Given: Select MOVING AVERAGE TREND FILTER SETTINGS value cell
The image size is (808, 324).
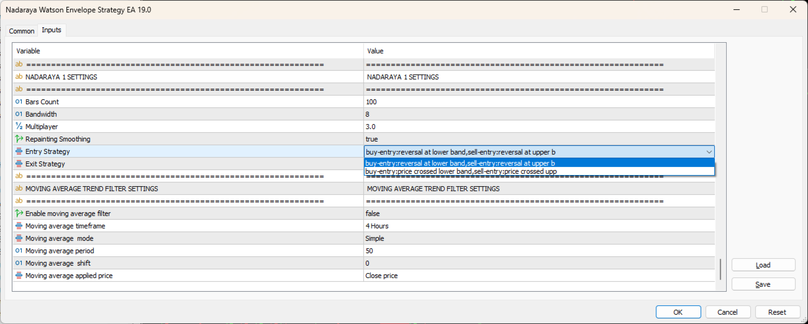Looking at the screenshot, I should point(539,189).
